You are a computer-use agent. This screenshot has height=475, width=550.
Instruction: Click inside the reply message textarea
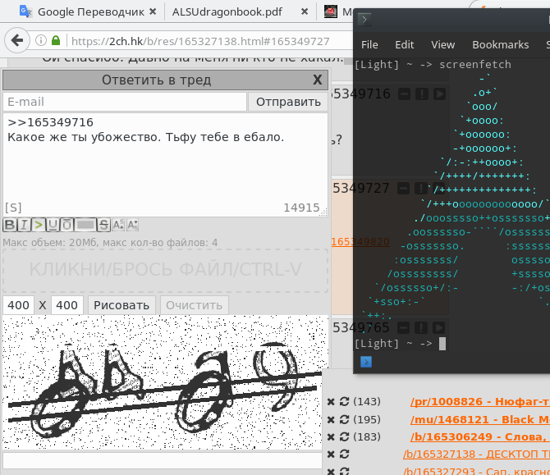pyautogui.click(x=166, y=165)
